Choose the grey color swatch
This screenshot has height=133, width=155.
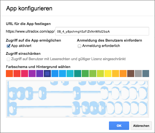coord(138,73)
